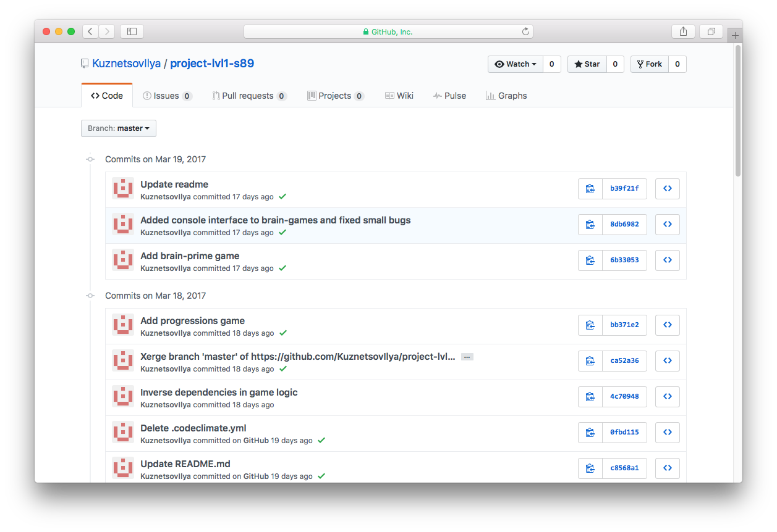This screenshot has height=532, width=777.
Task: Click the Safari share icon
Action: [x=683, y=31]
